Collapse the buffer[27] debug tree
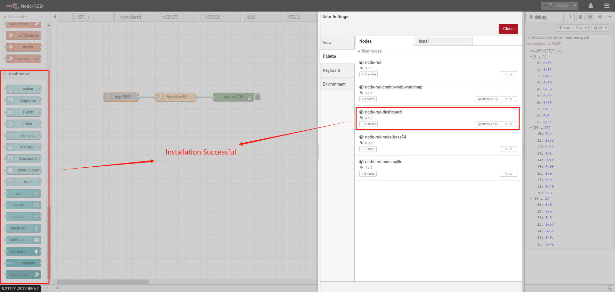 point(531,51)
